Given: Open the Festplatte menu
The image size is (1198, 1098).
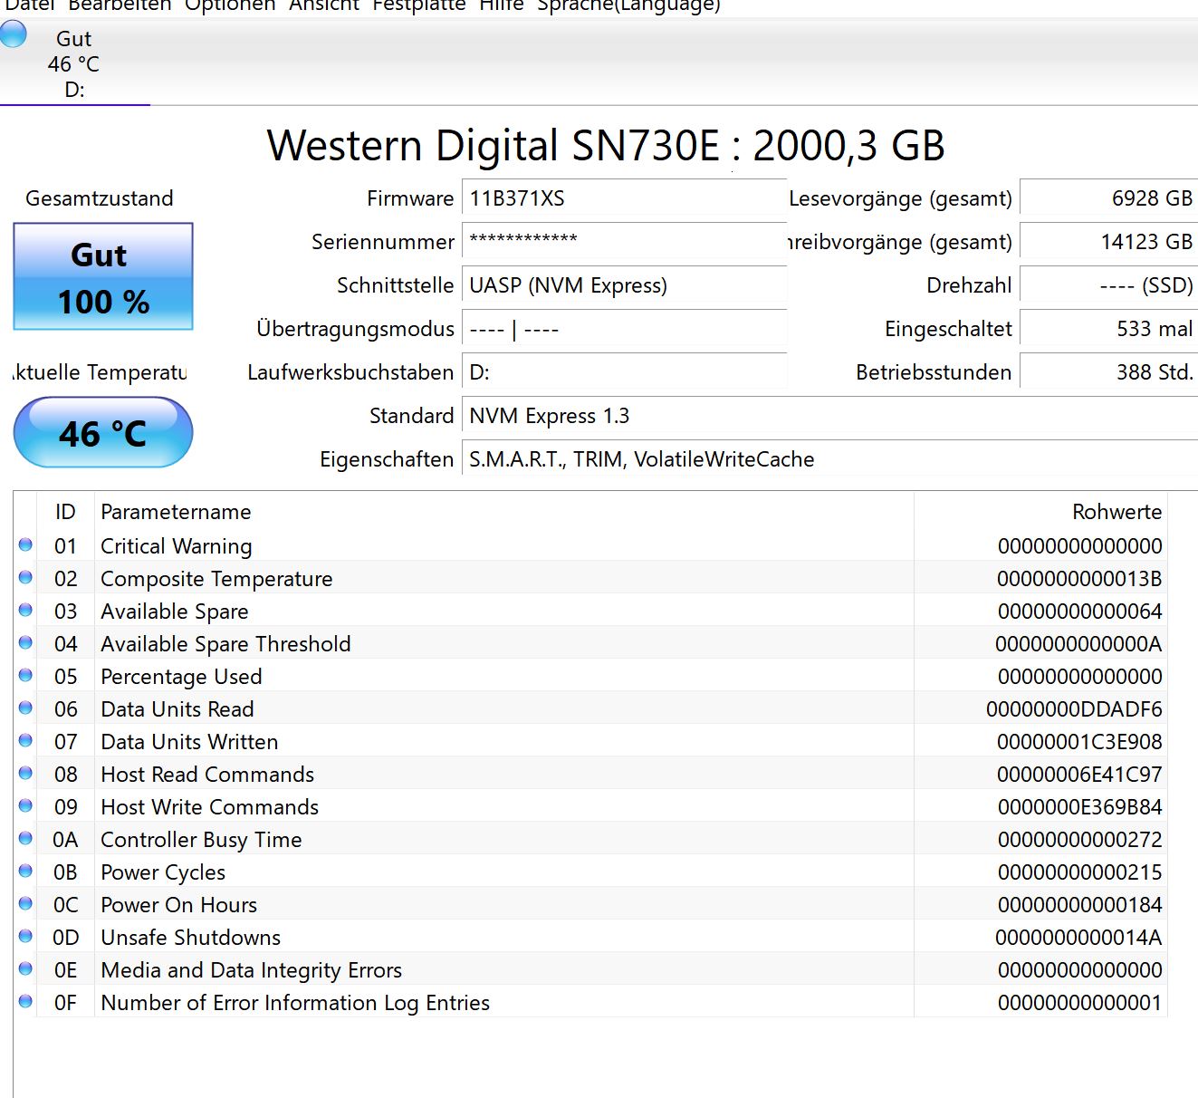Looking at the screenshot, I should pyautogui.click(x=419, y=5).
